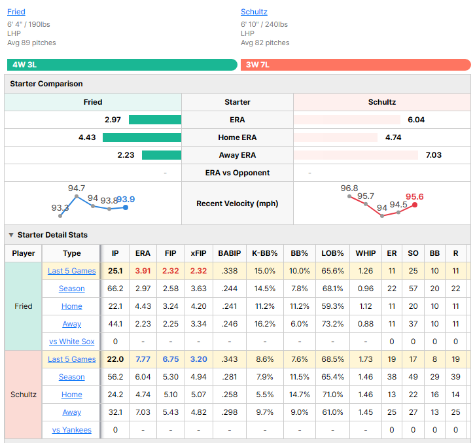Click Schultz's 7.03 Away ERA bar
The width and height of the screenshot is (475, 443).
[x=356, y=155]
